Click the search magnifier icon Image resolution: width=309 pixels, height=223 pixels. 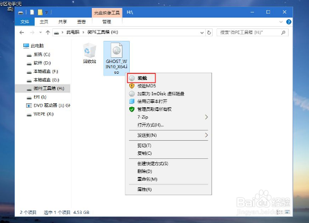tap(283, 32)
